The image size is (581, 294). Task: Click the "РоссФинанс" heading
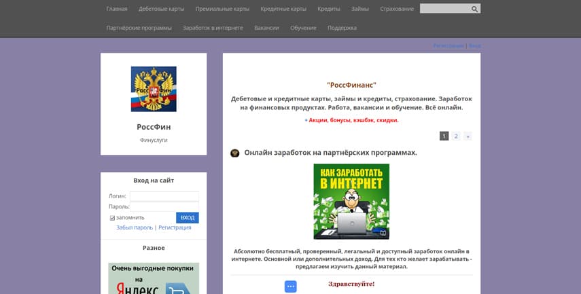coord(351,85)
